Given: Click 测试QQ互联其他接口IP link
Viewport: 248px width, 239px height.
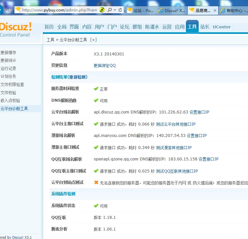Looking at the screenshot, I should coord(177,171).
